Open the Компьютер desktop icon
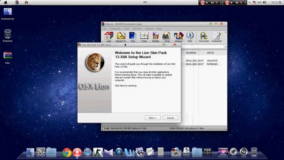This screenshot has height=160, width=284. pyautogui.click(x=8, y=14)
